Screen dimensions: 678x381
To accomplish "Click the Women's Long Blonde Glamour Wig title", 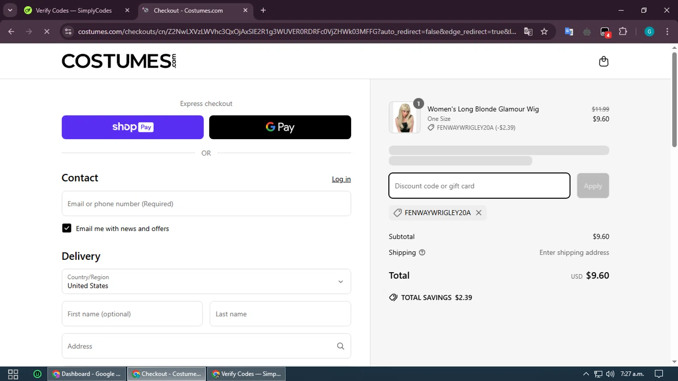I will 483,109.
